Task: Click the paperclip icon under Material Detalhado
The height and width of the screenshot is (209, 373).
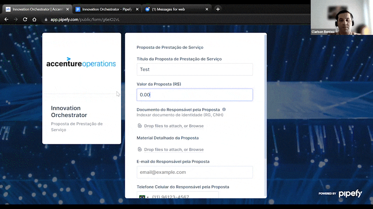Action: pos(140,149)
